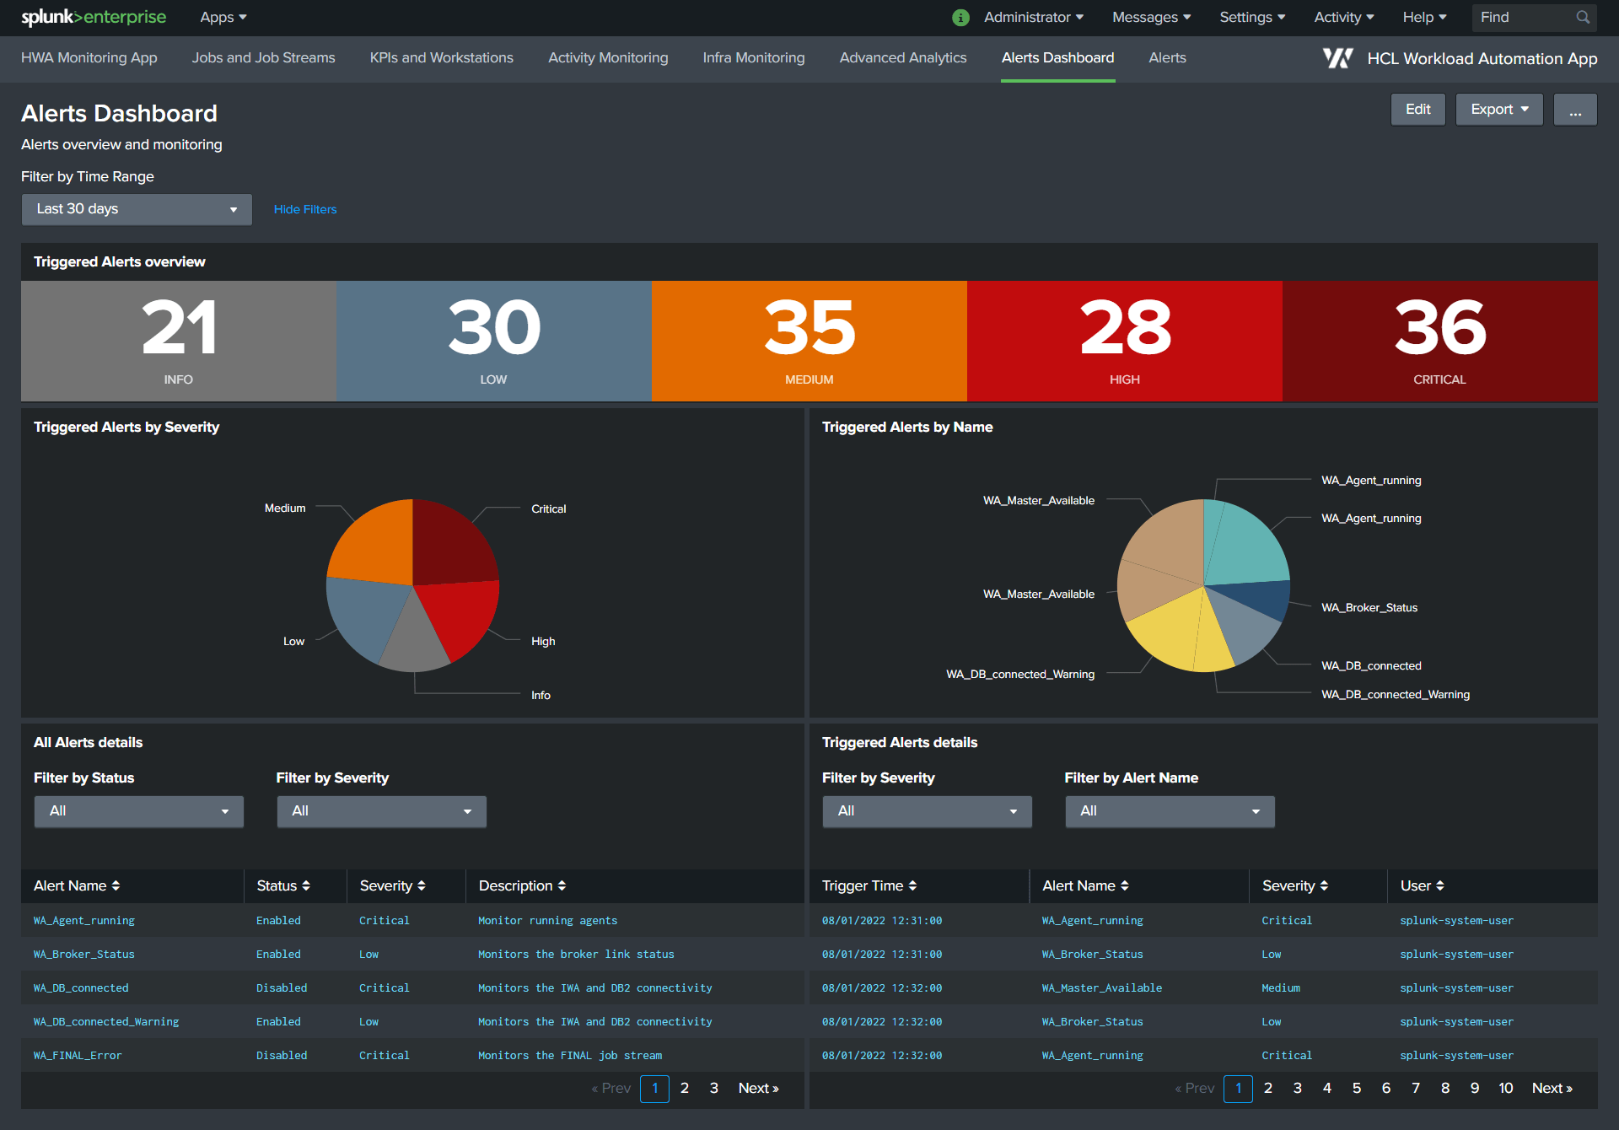Click the search magnifier icon in Find
1619x1130 pixels.
point(1583,17)
